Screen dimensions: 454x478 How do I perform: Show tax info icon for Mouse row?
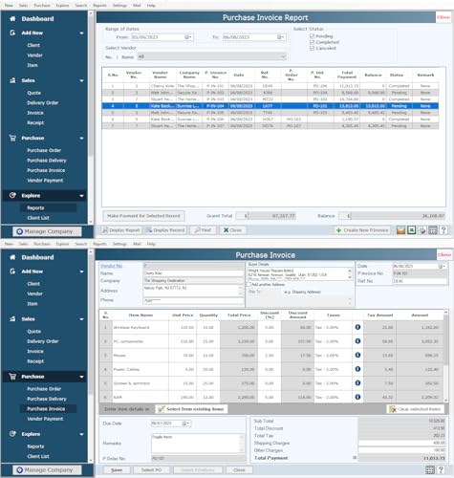357,355
